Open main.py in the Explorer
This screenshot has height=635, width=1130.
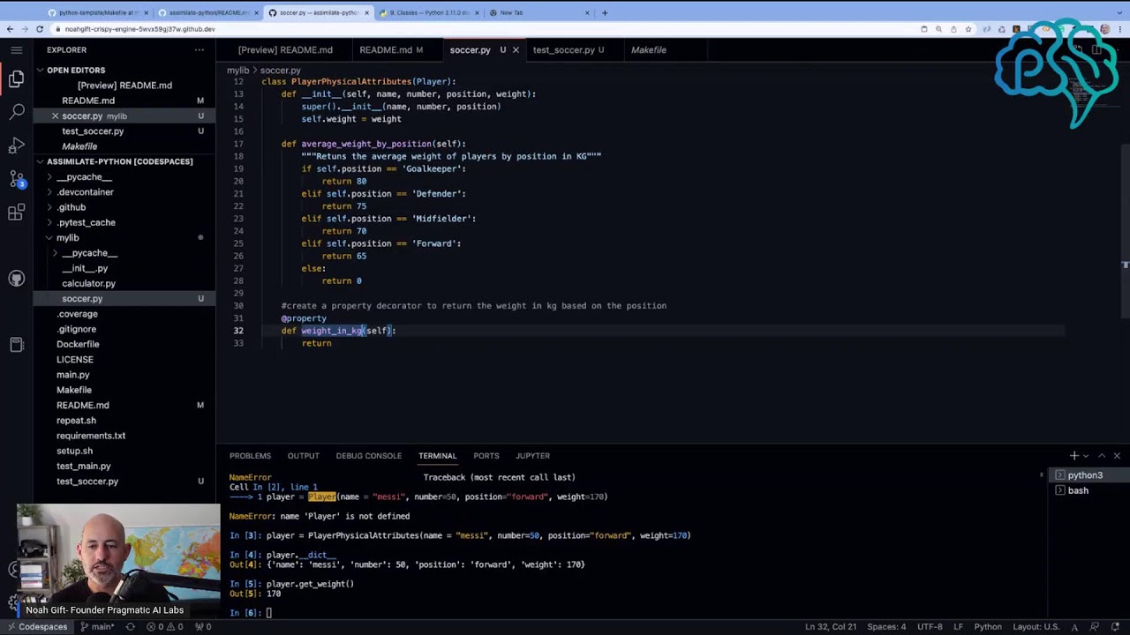[x=72, y=375]
